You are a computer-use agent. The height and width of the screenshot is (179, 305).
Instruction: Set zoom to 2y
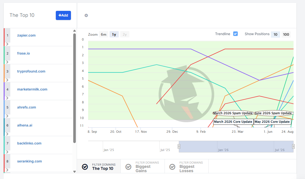tap(125, 34)
